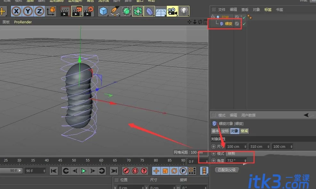The width and height of the screenshot is (316, 189).
Task: Collapse the capsule parent object tree
Action: (213, 17)
